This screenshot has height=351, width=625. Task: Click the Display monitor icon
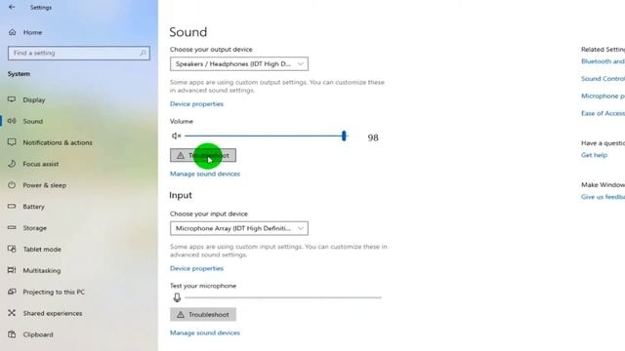coord(12,99)
